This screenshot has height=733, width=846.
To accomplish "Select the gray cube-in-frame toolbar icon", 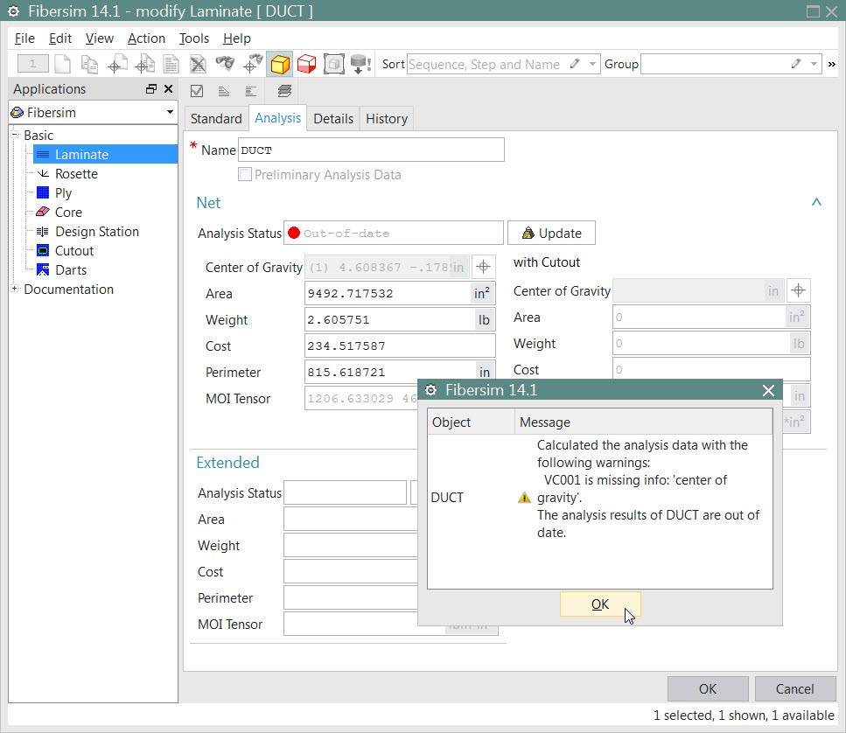I will click(333, 64).
